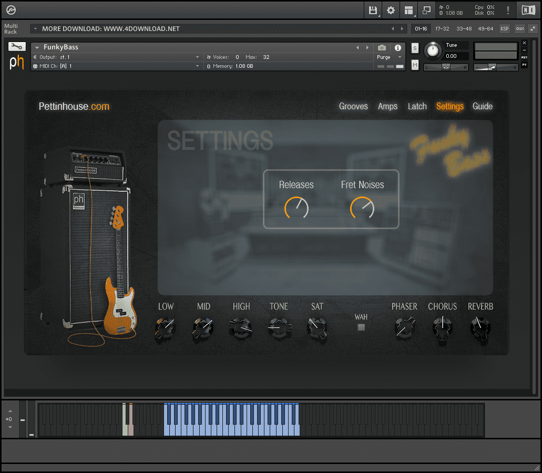This screenshot has height=473, width=542.
Task: Select rack page 01-16
Action: [421, 29]
